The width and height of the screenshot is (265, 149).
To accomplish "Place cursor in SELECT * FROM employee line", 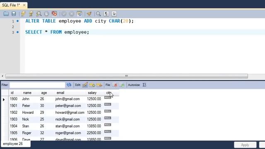I will (x=57, y=32).
